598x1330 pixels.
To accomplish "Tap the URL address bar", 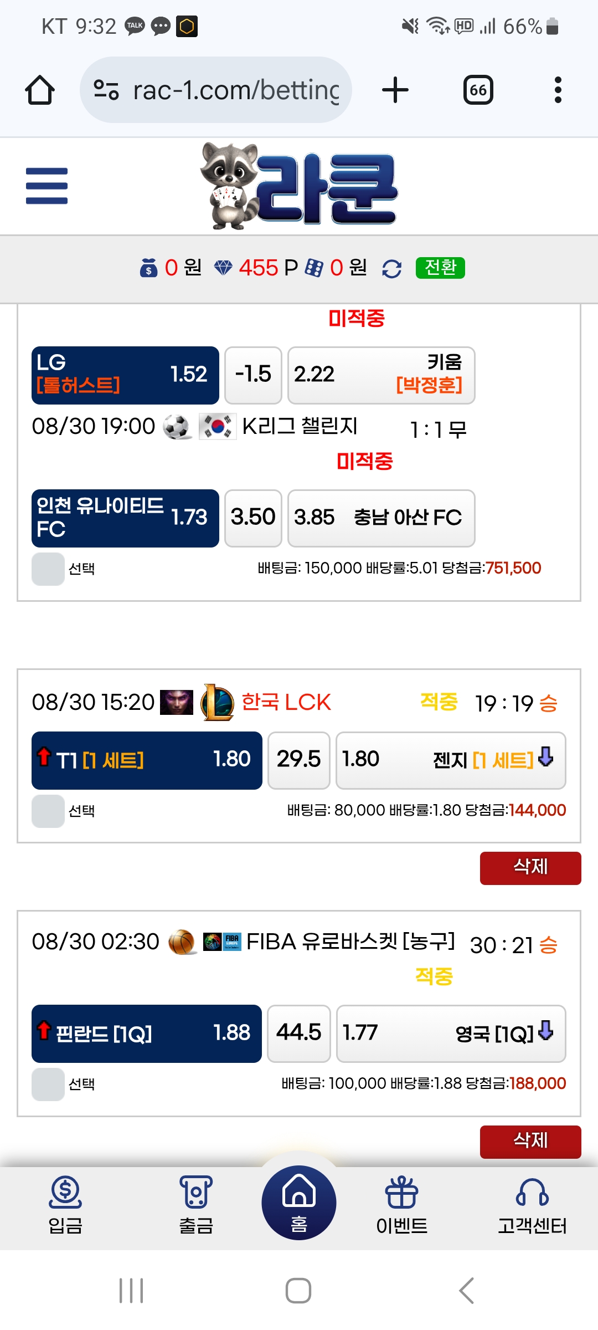I will (x=235, y=90).
